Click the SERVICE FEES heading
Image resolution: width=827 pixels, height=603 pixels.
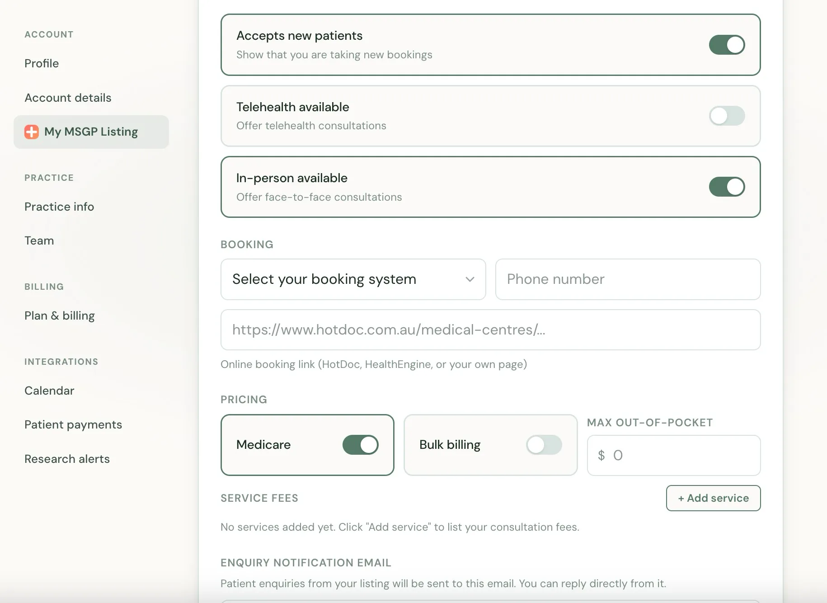[x=259, y=498]
